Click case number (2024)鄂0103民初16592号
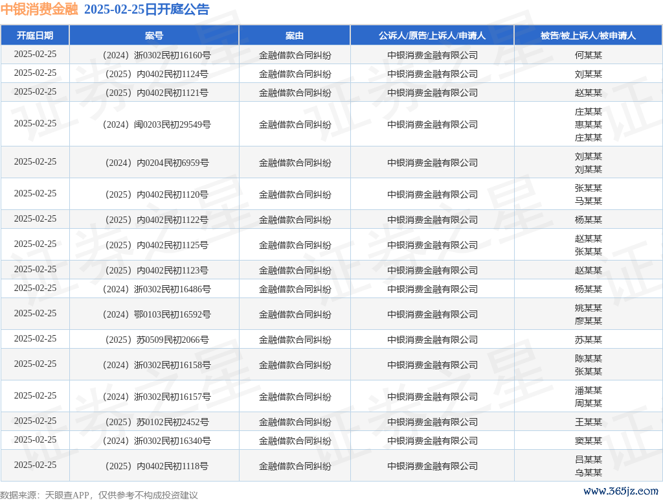This screenshot has width=663, height=501. coord(157,314)
